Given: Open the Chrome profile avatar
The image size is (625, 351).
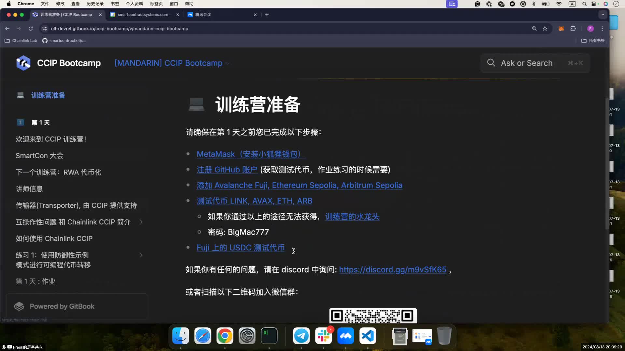Looking at the screenshot, I should click(x=590, y=29).
